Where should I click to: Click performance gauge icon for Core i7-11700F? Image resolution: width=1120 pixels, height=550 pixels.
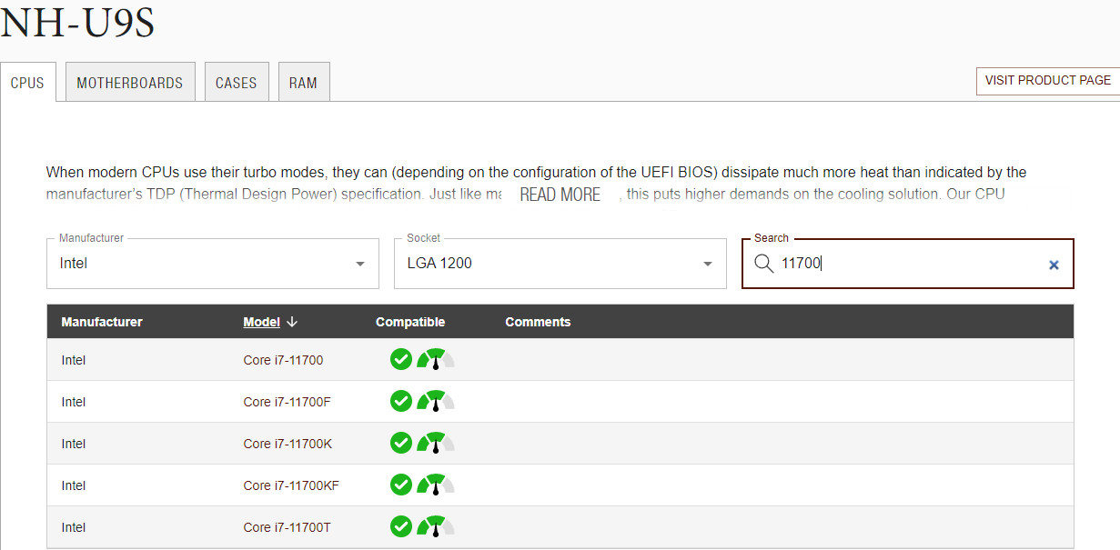tap(436, 402)
